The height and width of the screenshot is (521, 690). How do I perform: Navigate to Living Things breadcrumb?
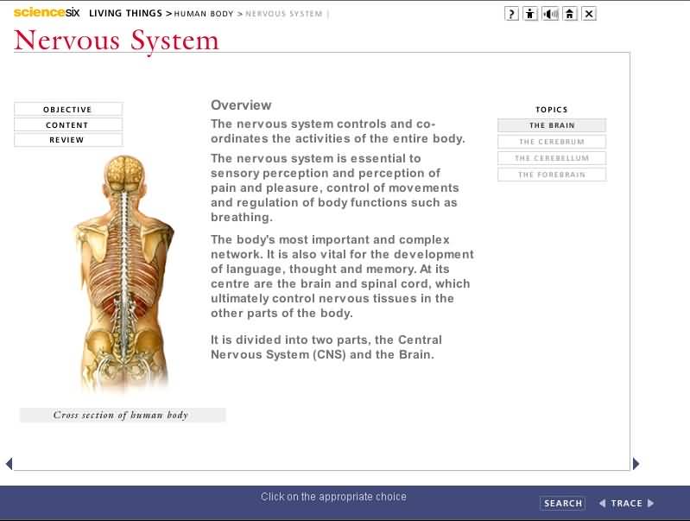pyautogui.click(x=125, y=14)
